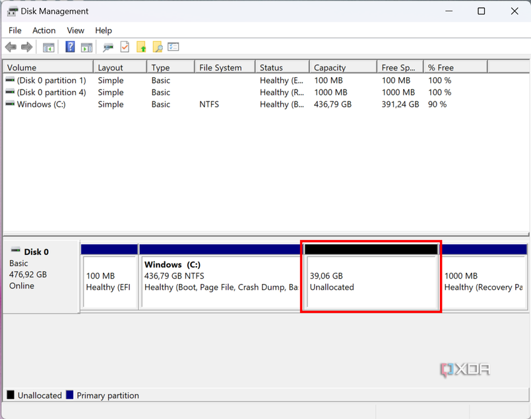Viewport: 531px width, 419px height.
Task: Click the Unallocated legend label
Action: [40, 395]
